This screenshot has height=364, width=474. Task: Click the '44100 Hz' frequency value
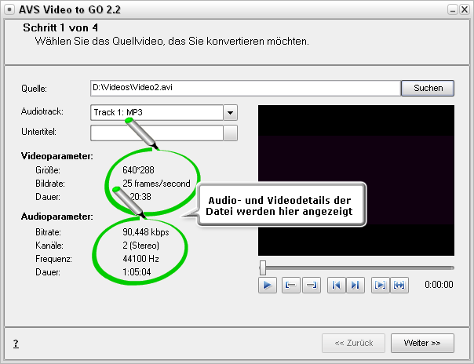coord(141,259)
